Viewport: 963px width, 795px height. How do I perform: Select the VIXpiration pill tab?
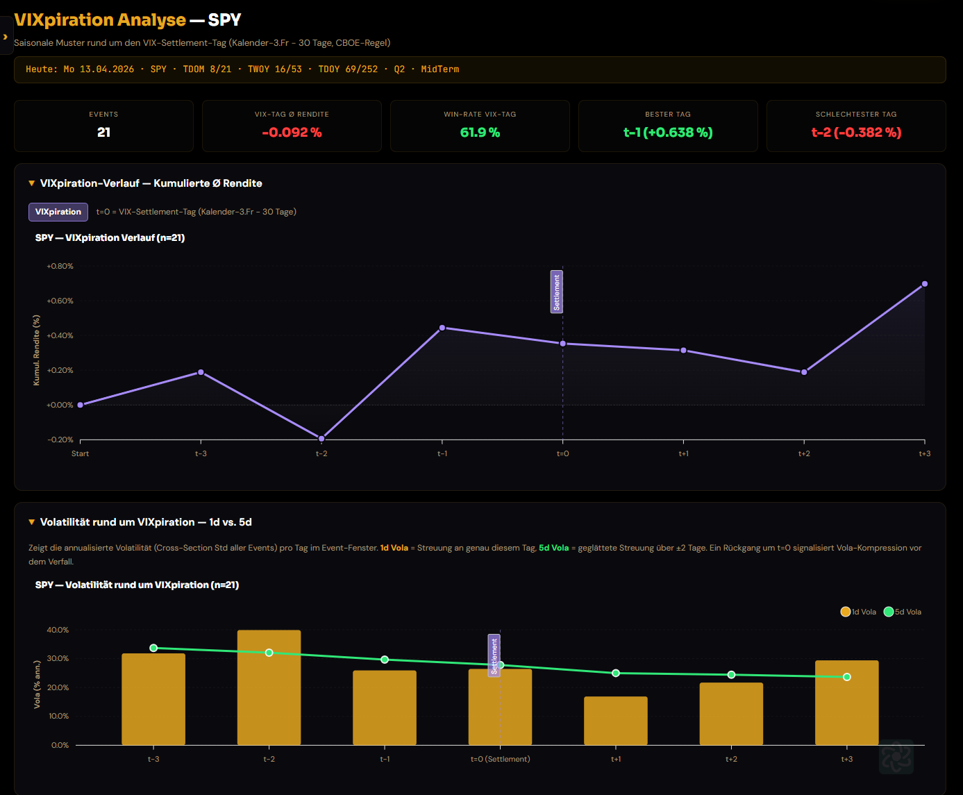[58, 212]
